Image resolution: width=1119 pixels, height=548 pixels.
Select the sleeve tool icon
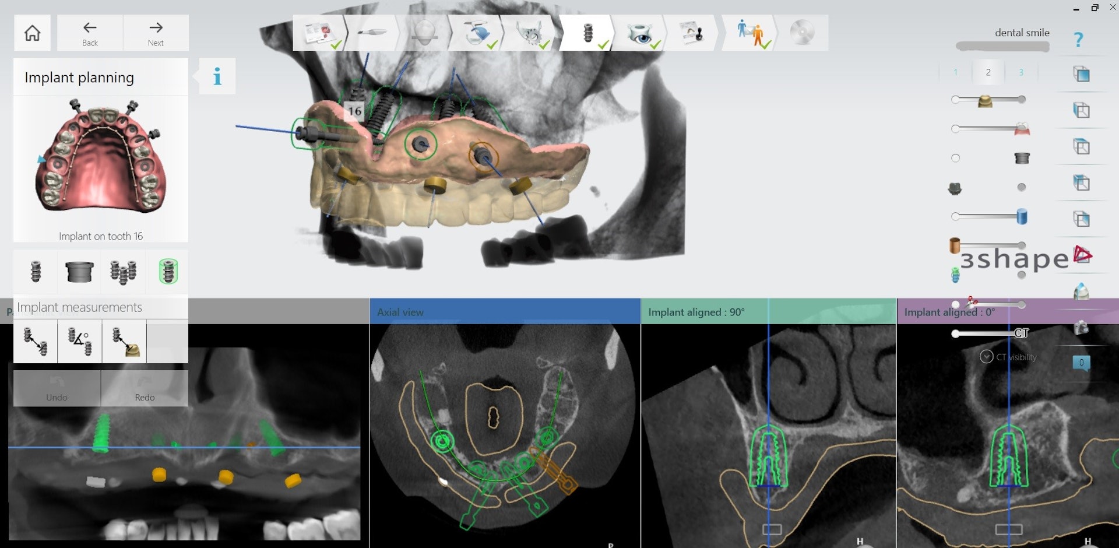coord(79,272)
